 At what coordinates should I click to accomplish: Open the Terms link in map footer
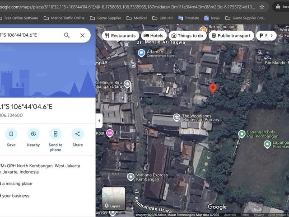(245, 215)
